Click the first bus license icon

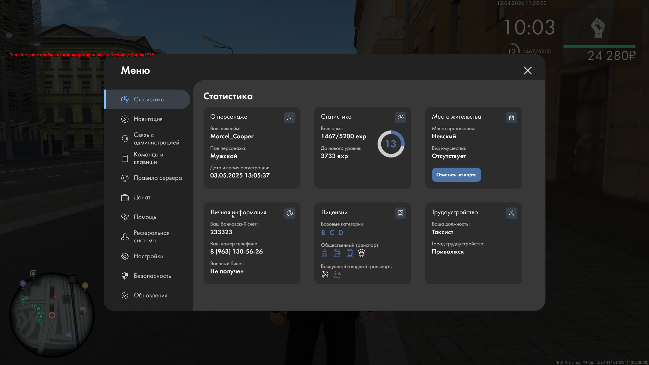point(324,253)
